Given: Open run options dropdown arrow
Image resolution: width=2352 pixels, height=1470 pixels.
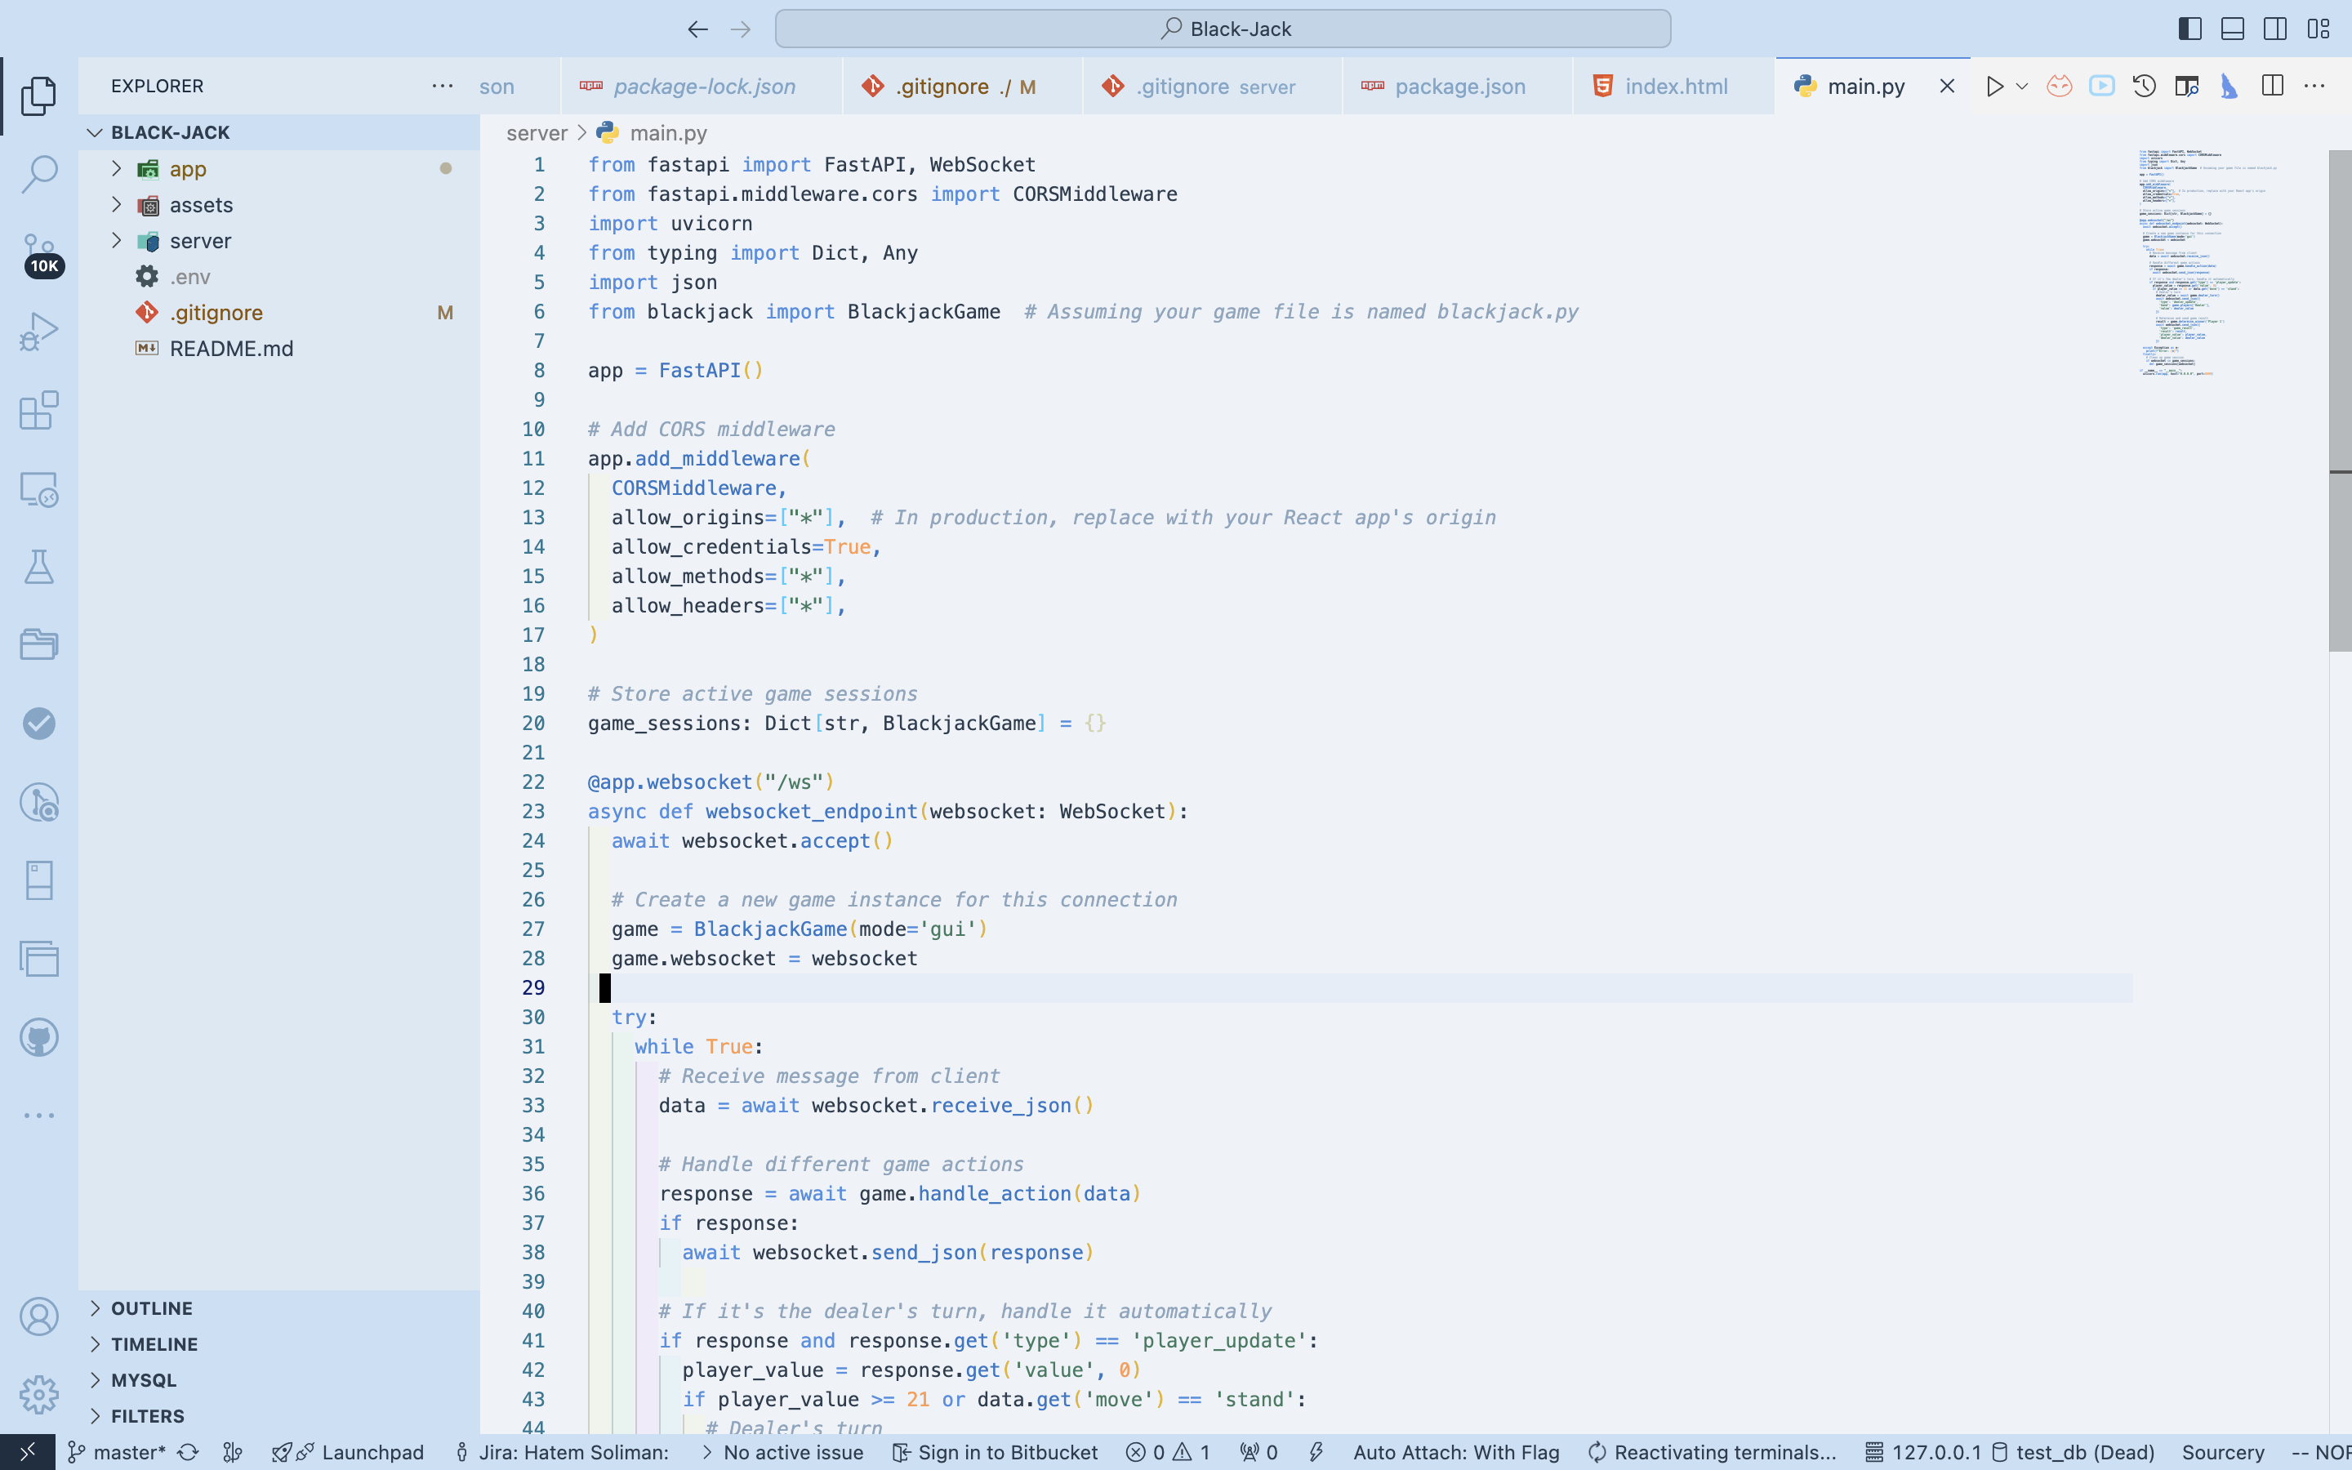Looking at the screenshot, I should [2023, 87].
